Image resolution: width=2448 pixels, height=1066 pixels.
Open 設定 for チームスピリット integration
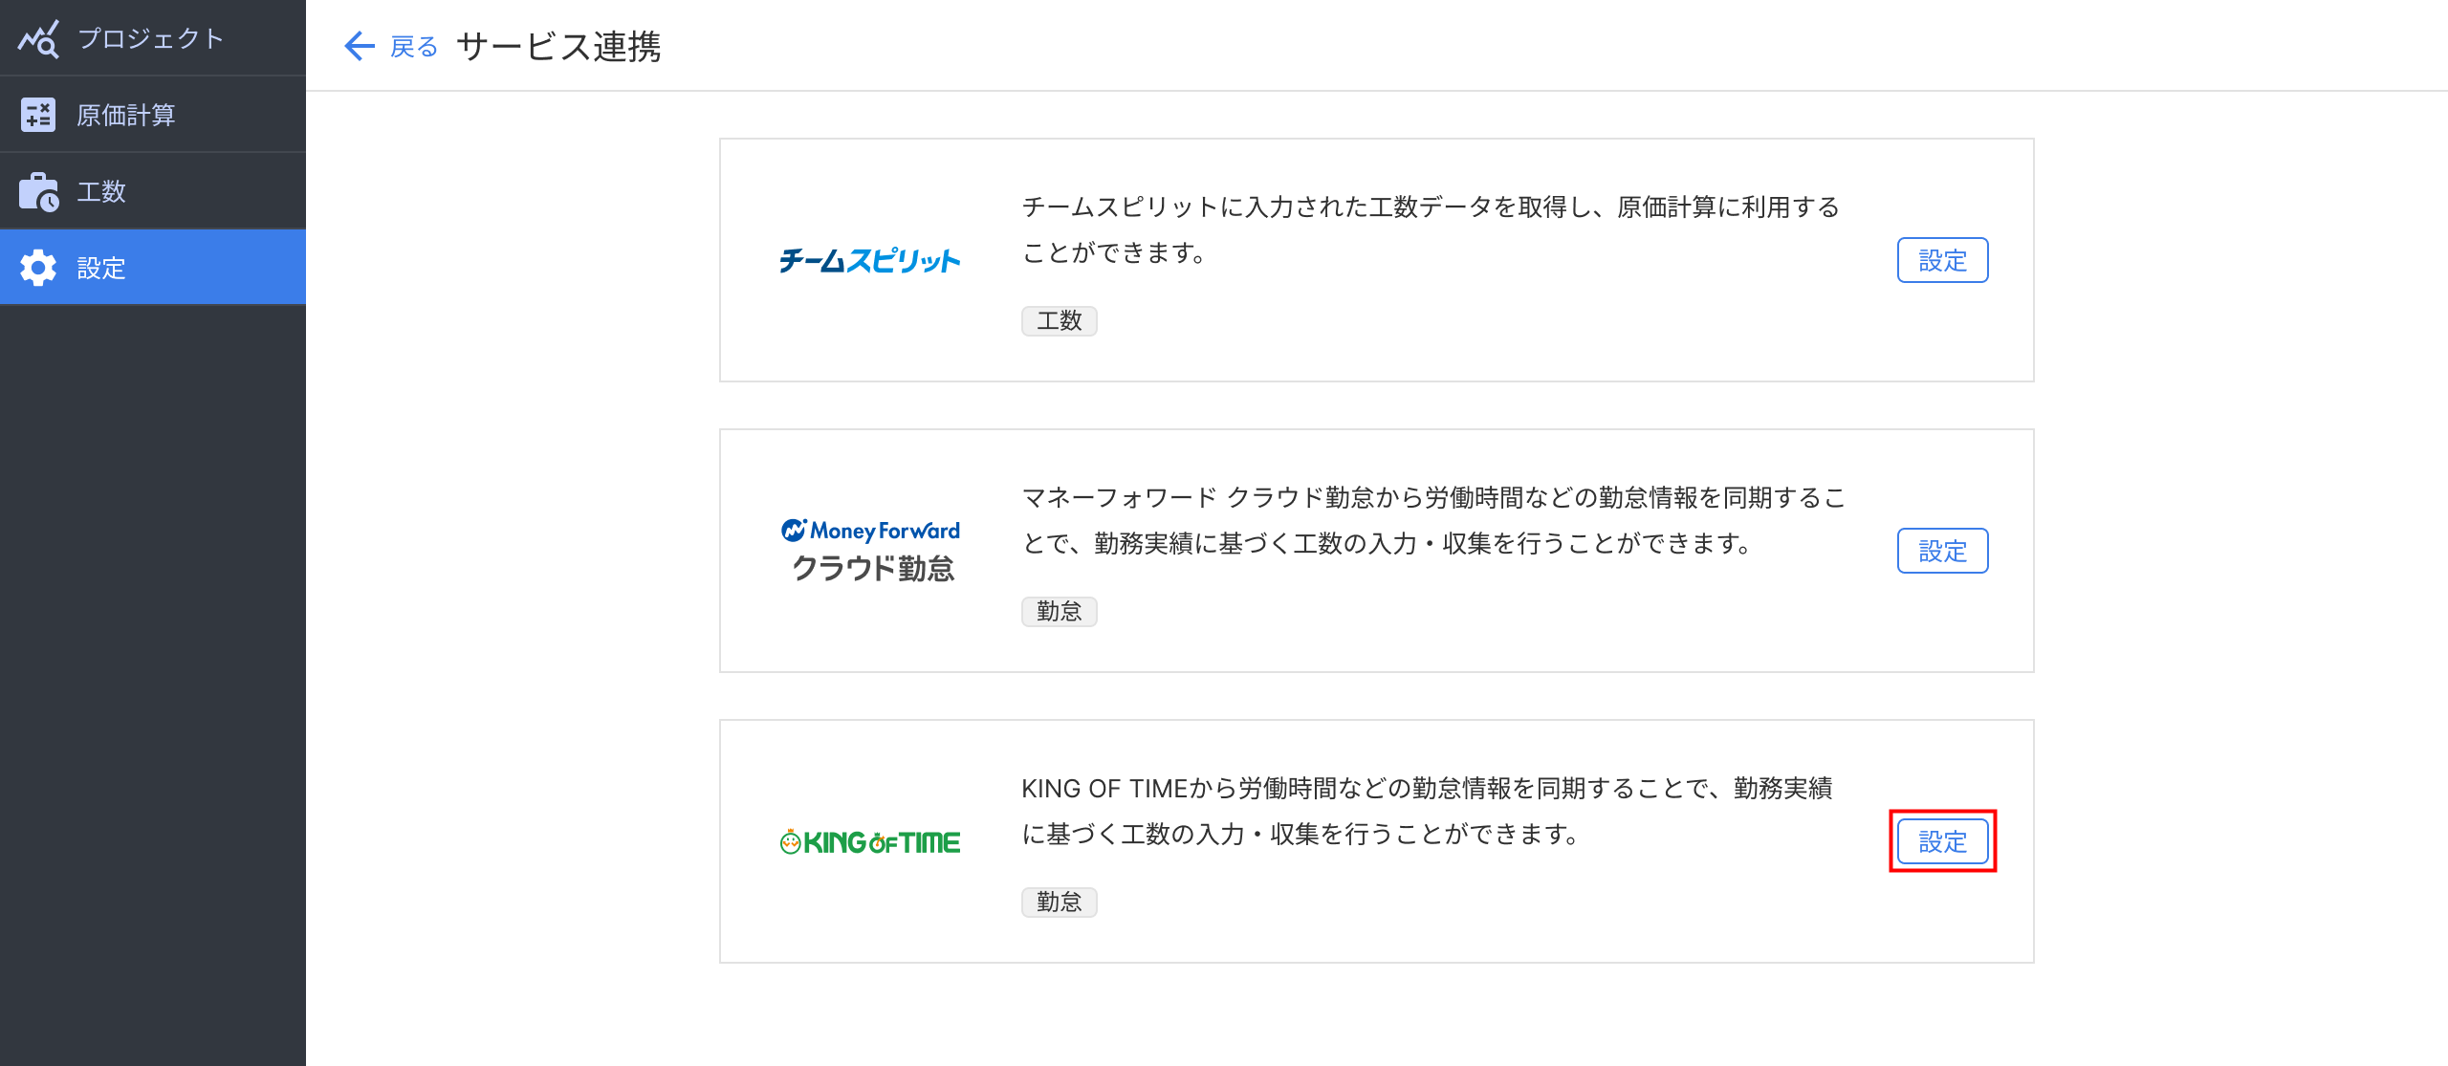click(1942, 260)
